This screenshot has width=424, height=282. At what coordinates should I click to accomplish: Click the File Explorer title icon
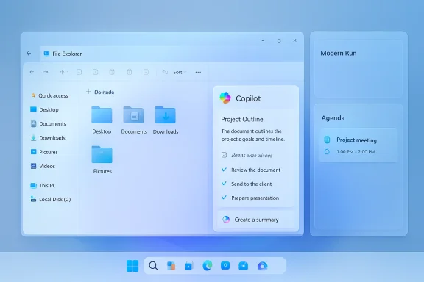(x=46, y=54)
